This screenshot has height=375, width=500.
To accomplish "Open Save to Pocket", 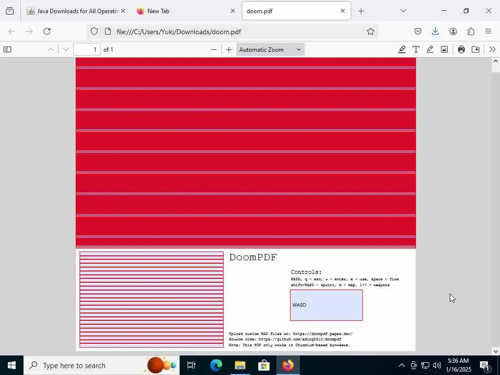I will [x=418, y=32].
